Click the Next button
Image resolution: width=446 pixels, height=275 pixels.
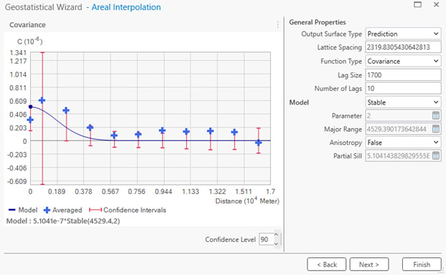(369, 264)
